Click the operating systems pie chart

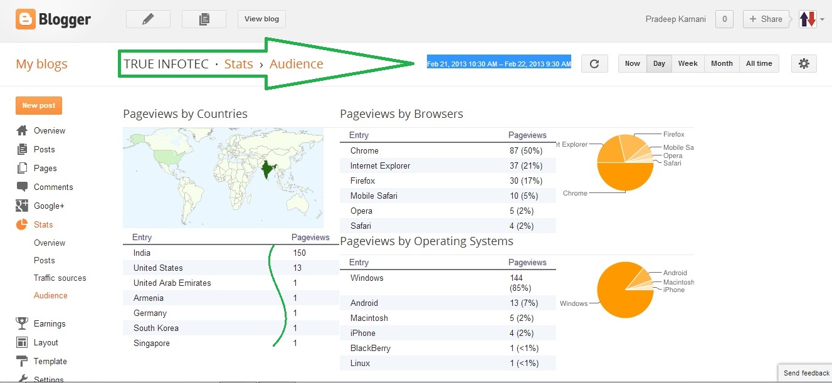[625, 290]
